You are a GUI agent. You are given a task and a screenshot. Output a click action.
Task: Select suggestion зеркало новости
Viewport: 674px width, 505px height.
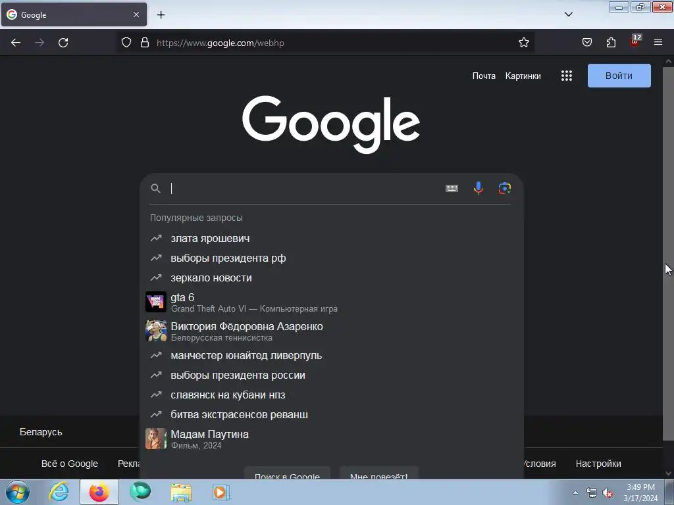[330, 278]
